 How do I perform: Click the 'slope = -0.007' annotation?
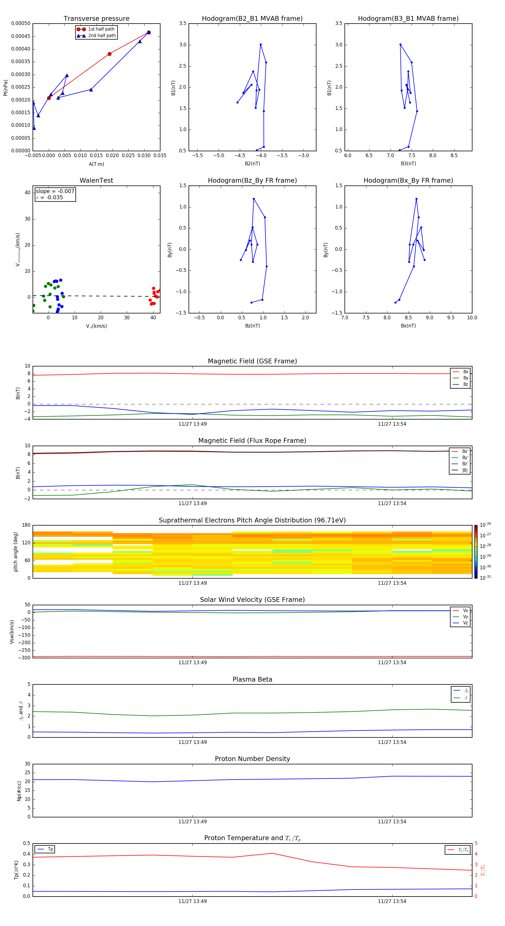point(55,191)
